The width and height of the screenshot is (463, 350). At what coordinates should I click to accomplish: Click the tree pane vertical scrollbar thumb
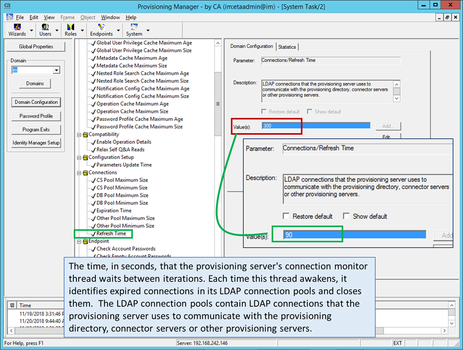pos(218,104)
